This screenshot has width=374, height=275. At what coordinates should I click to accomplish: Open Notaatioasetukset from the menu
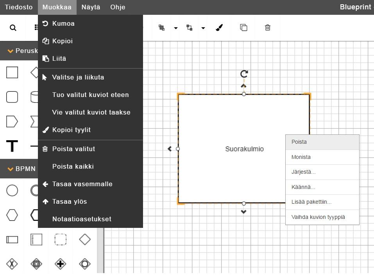pyautogui.click(x=90, y=219)
